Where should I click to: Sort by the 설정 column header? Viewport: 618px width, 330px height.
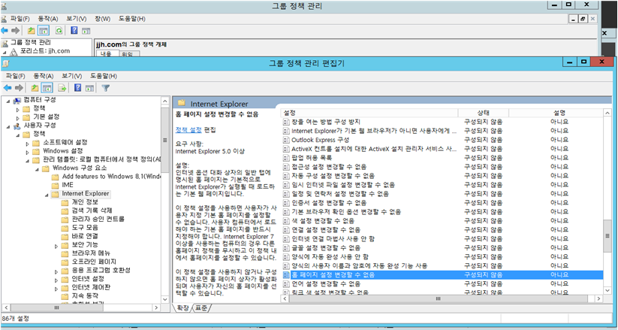[369, 113]
